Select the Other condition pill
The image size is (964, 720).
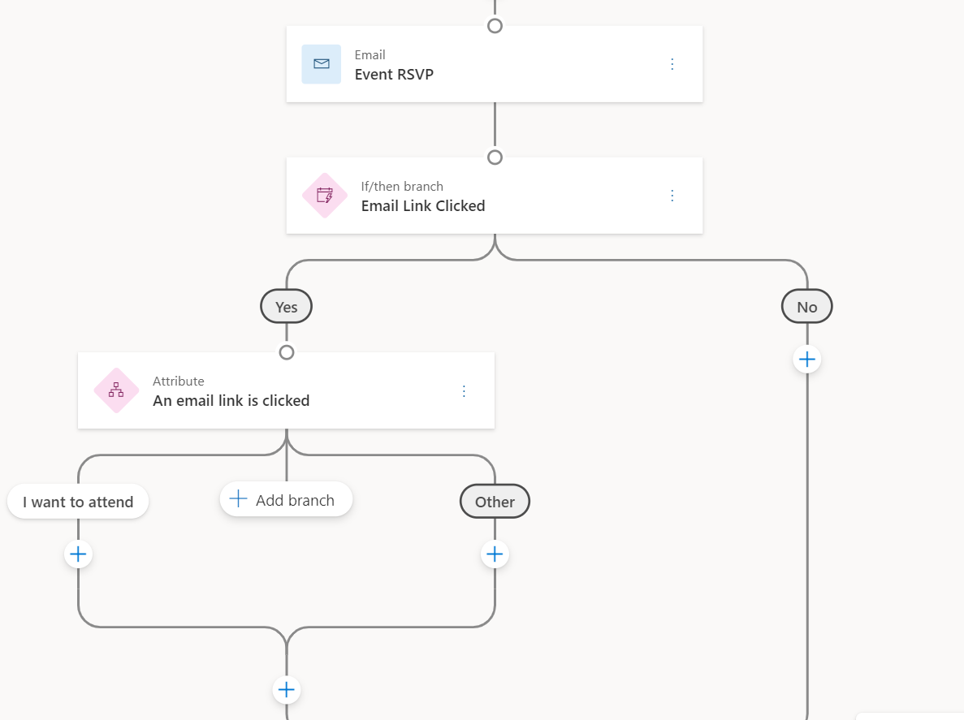coord(495,501)
